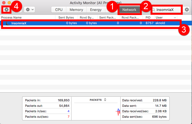This screenshot has width=192, height=124.
Task: Open the Energy tab
Action: (96, 10)
